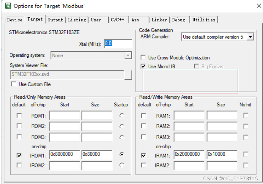This screenshot has height=184, width=263.
Task: Click the IROM2 Size field
Action: (x=97, y=166)
